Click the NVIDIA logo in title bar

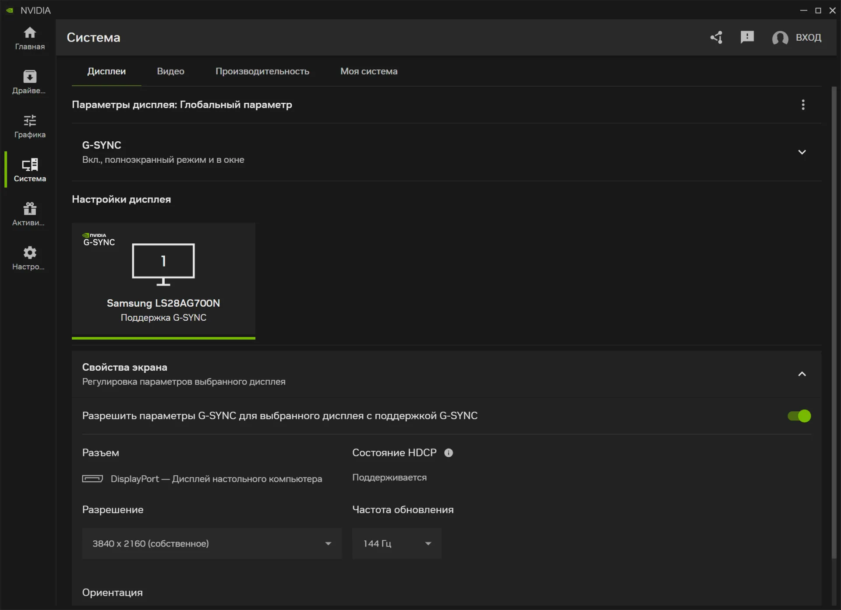[x=10, y=10]
